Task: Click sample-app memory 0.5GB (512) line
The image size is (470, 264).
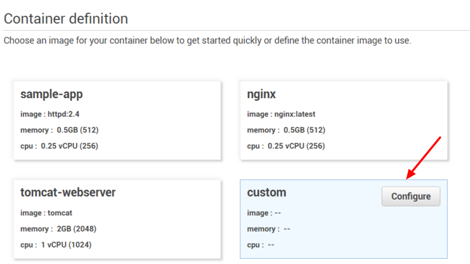Action: click(59, 130)
